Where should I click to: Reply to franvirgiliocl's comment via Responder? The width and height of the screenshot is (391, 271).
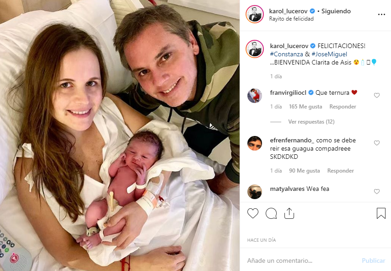point(343,107)
